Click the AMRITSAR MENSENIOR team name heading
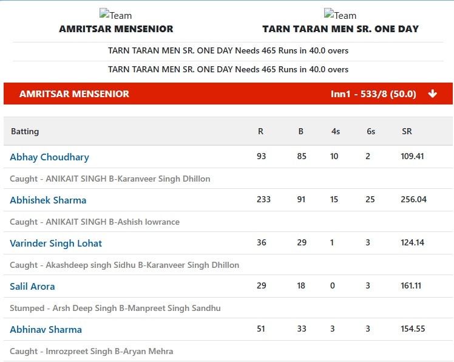 tap(116, 29)
